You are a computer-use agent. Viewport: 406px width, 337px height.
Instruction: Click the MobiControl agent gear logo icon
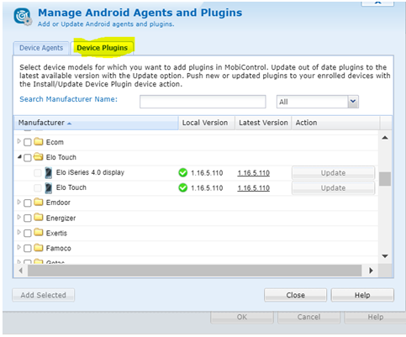coord(23,17)
